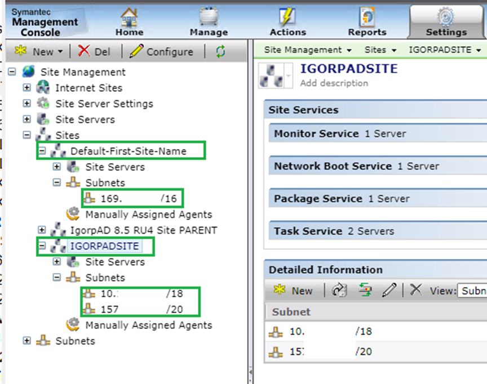This screenshot has height=384, width=487.
Task: Open Site Management breadcrumb dropdown
Action: pos(349,50)
